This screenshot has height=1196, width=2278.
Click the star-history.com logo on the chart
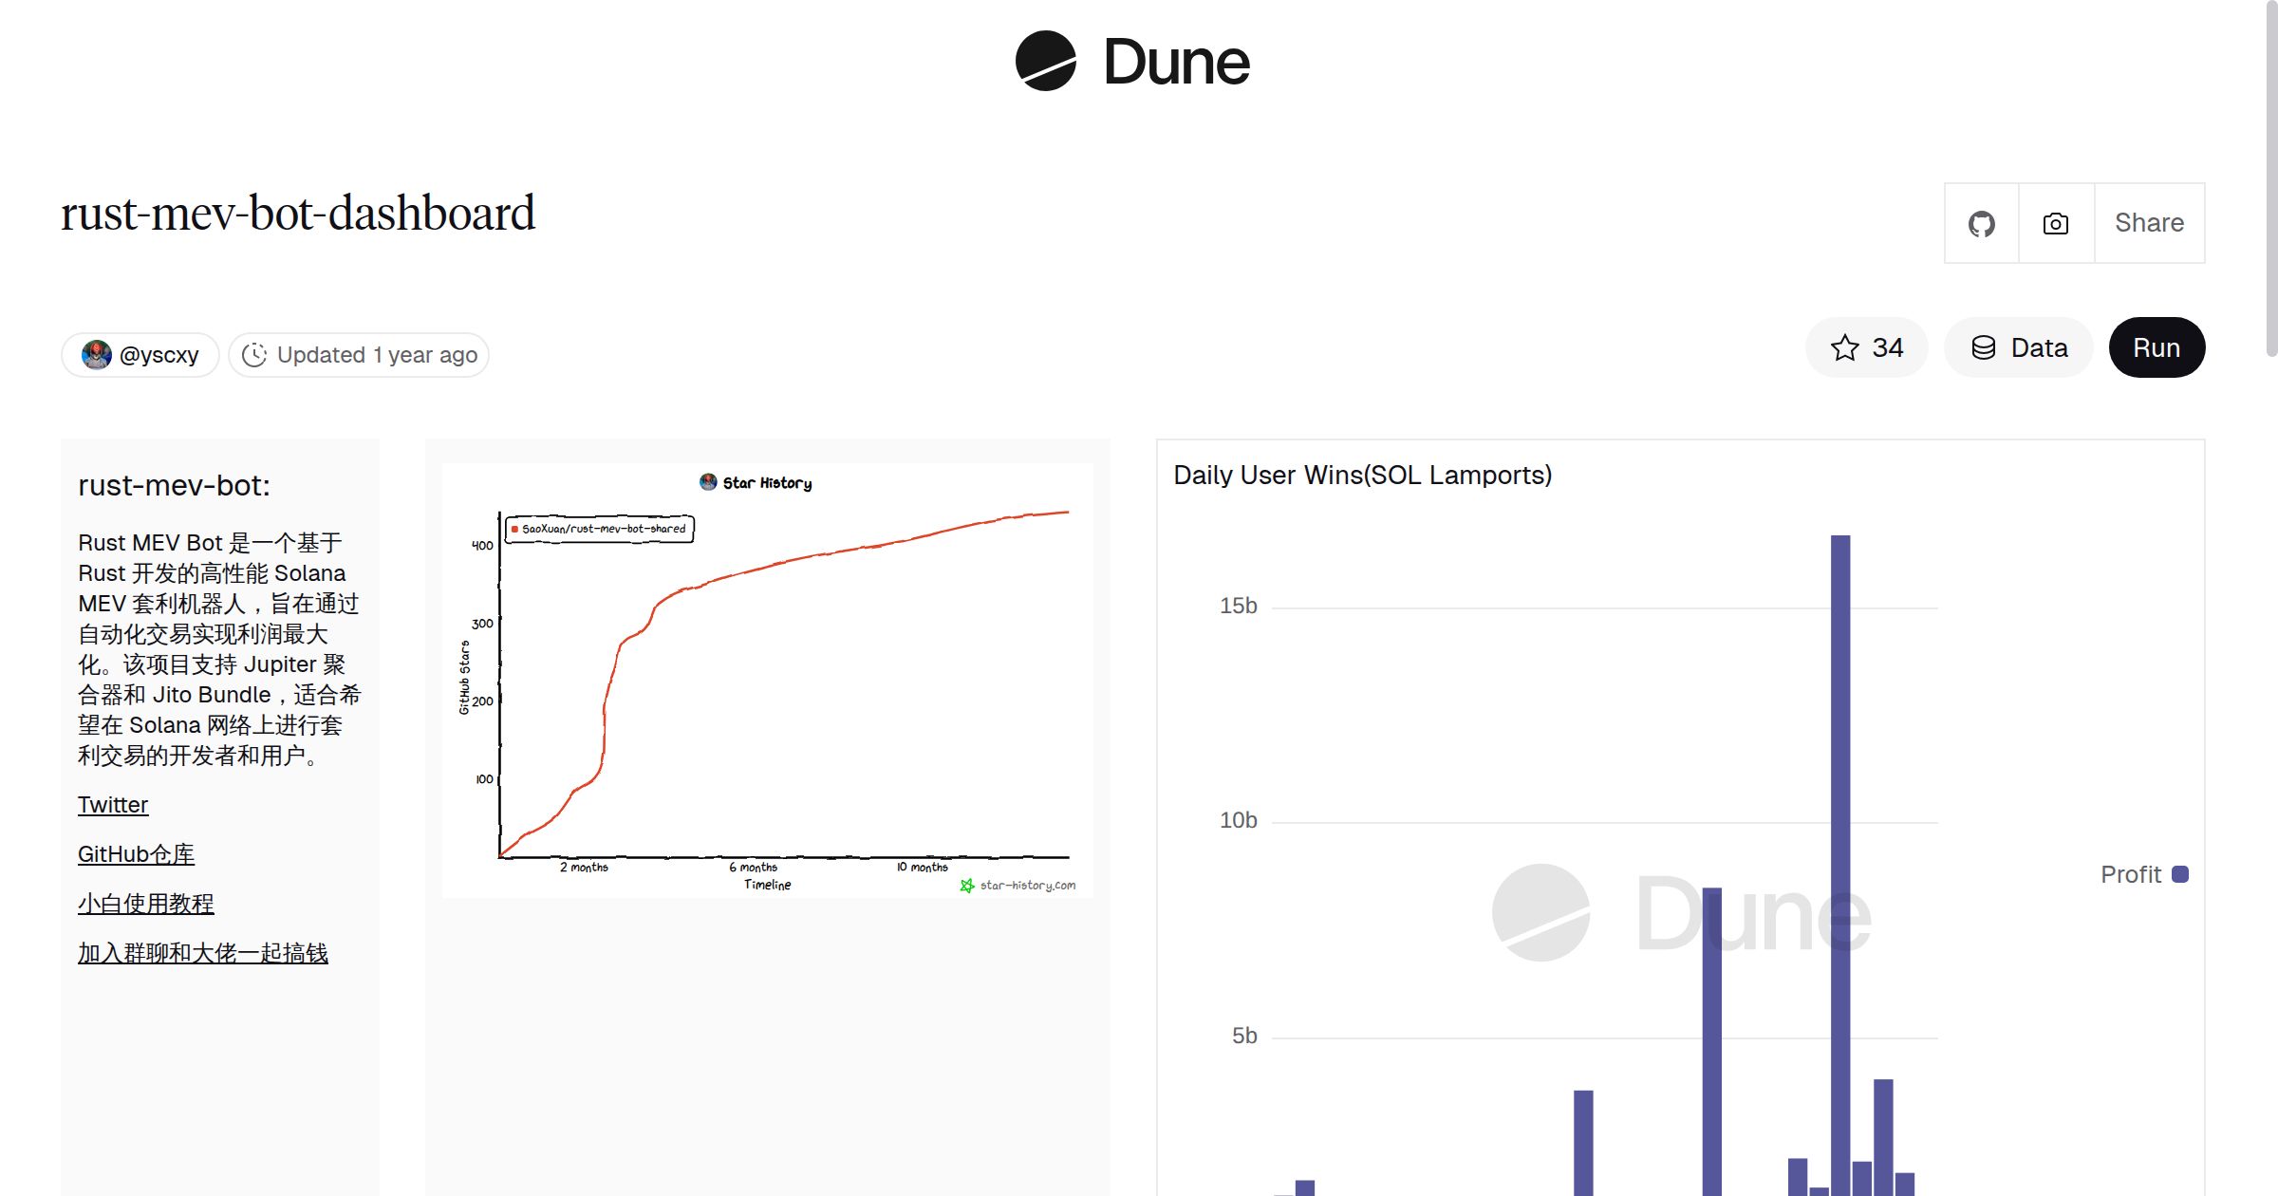pos(1019,884)
